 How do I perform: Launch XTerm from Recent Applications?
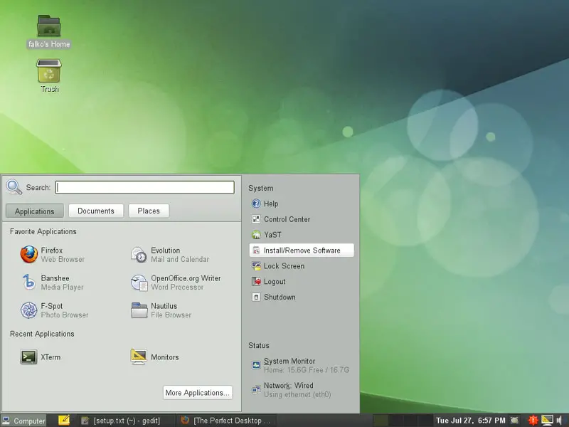click(41, 357)
